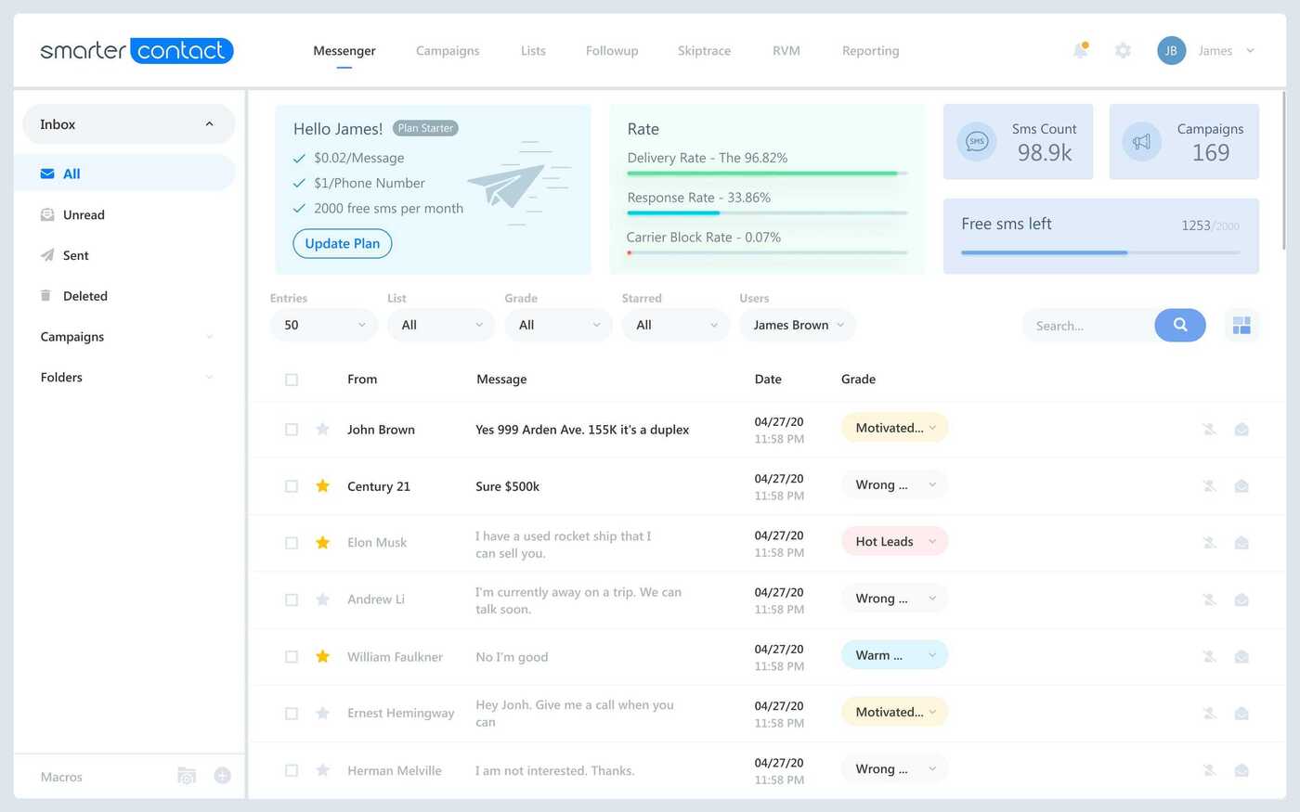Open settings gear in header
Image resolution: width=1300 pixels, height=812 pixels.
point(1123,50)
